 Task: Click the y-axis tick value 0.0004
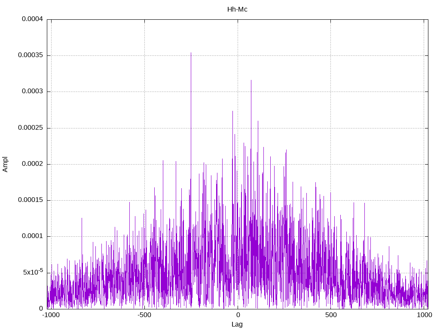33,19
